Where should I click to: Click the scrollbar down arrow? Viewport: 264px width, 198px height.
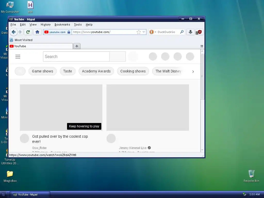tap(202, 150)
